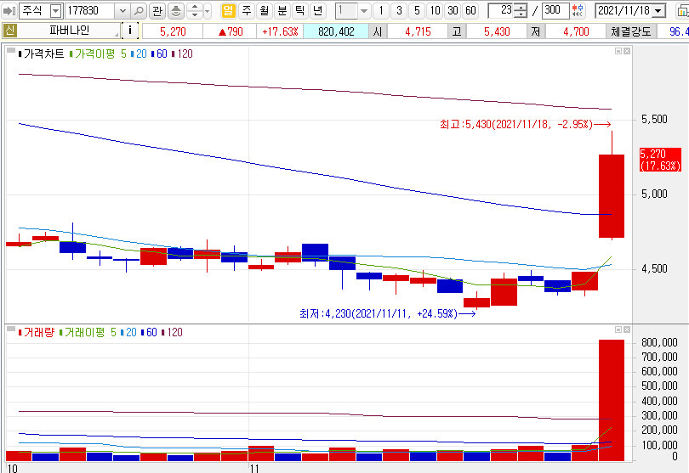
Task: Click the 120 moving average price legend
Action: pos(182,54)
